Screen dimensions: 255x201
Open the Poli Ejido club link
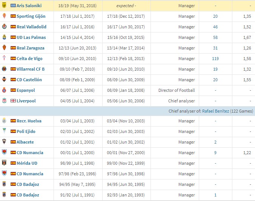(26, 131)
